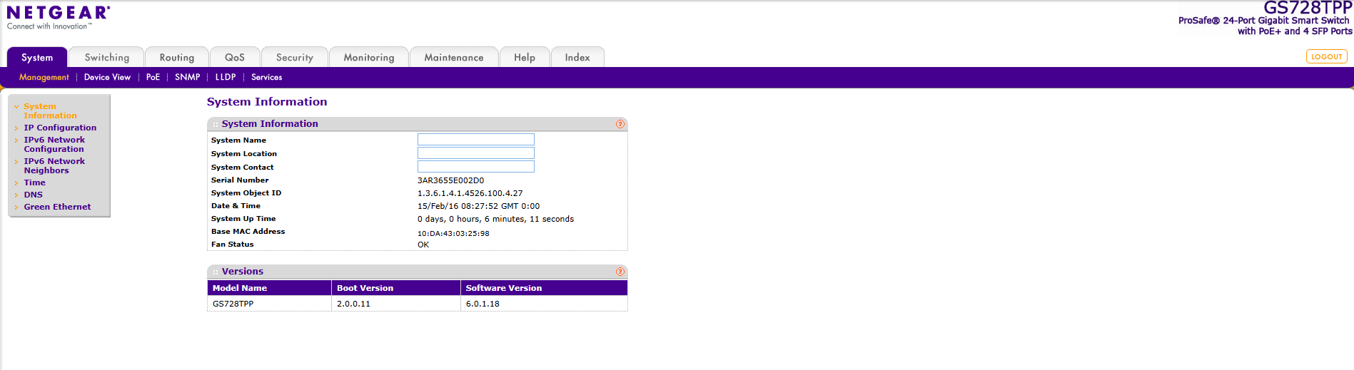Select the QoS tab
This screenshot has height=370, width=1354.
coord(234,58)
